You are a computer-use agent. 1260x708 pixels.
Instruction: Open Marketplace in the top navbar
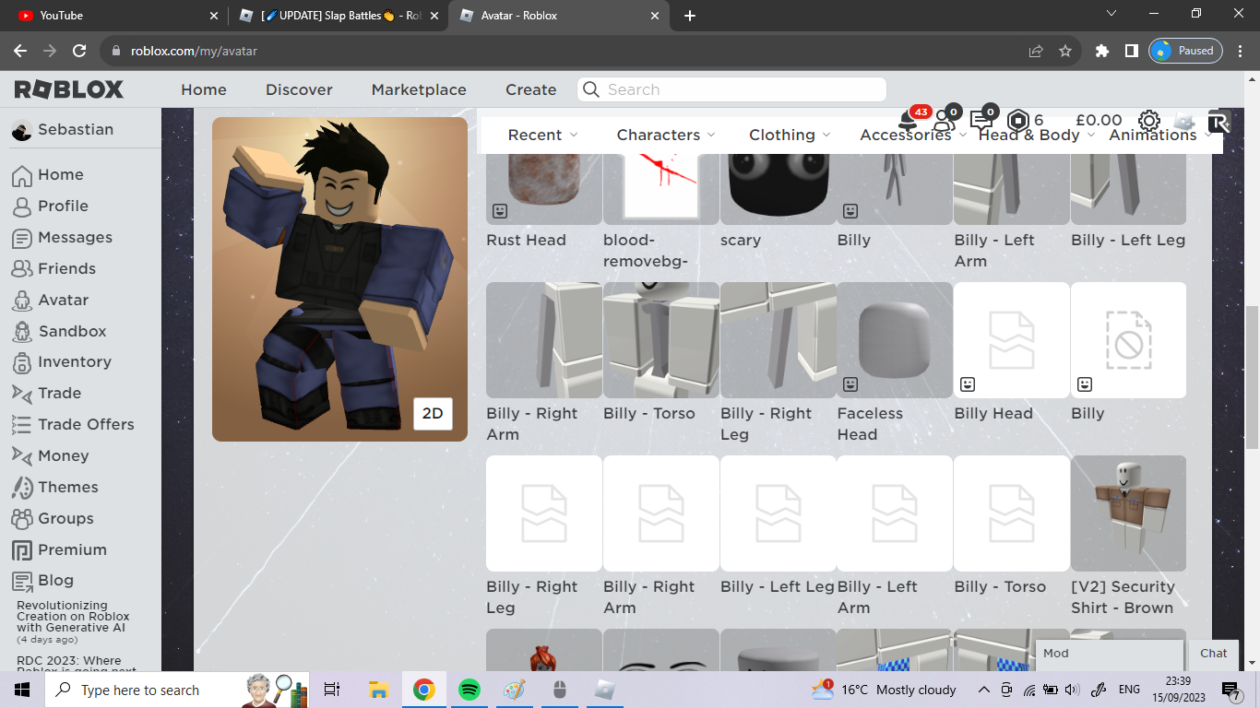[419, 89]
